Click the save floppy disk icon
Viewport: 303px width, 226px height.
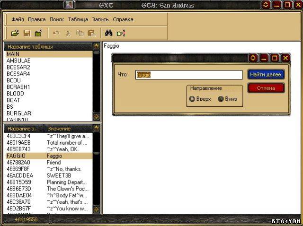pos(27,33)
